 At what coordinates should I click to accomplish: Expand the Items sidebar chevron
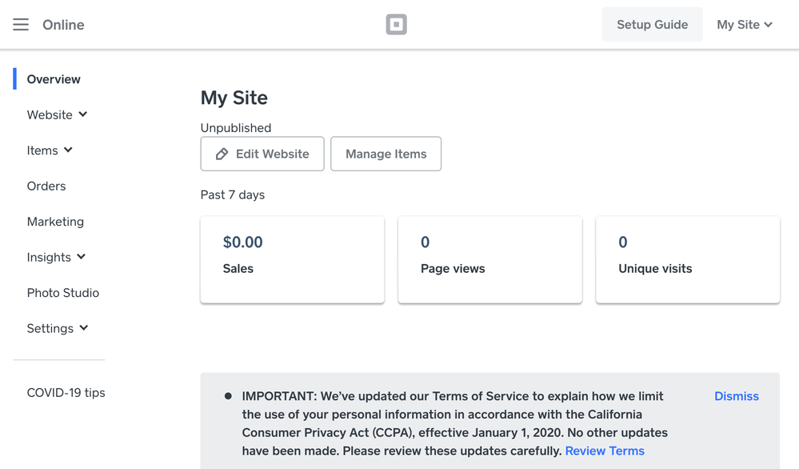pos(68,150)
